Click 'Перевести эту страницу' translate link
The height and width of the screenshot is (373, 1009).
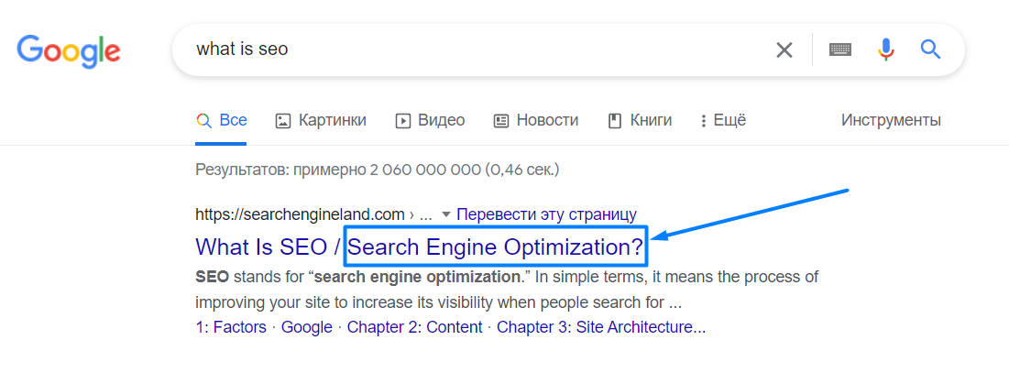point(546,214)
